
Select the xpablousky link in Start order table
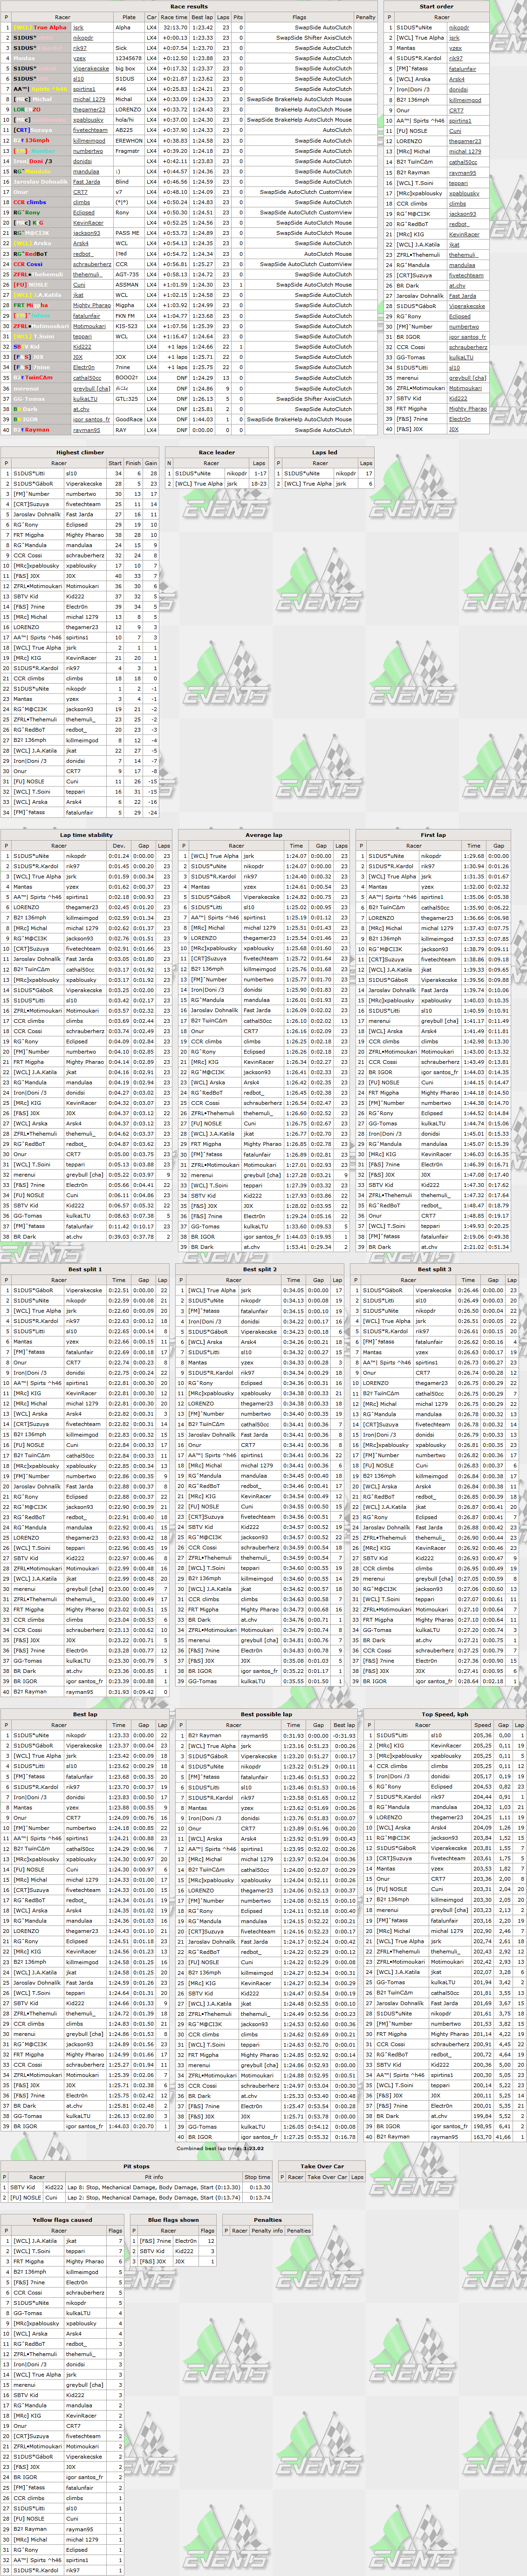click(464, 193)
